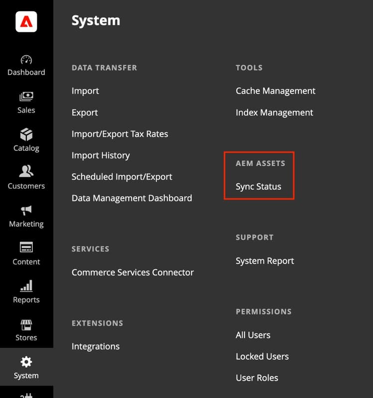
Task: Select the System gear icon
Action: tap(26, 362)
